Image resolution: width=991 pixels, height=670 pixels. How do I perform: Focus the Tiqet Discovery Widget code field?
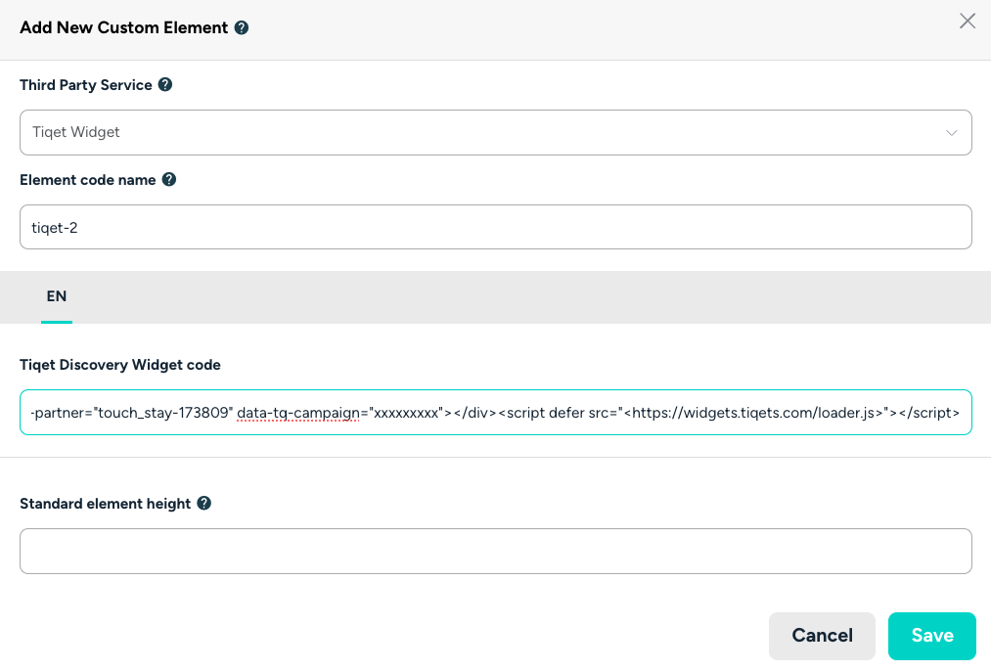click(495, 413)
